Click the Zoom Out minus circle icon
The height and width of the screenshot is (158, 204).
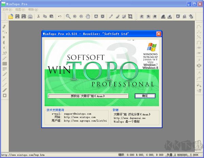[x=81, y=16]
